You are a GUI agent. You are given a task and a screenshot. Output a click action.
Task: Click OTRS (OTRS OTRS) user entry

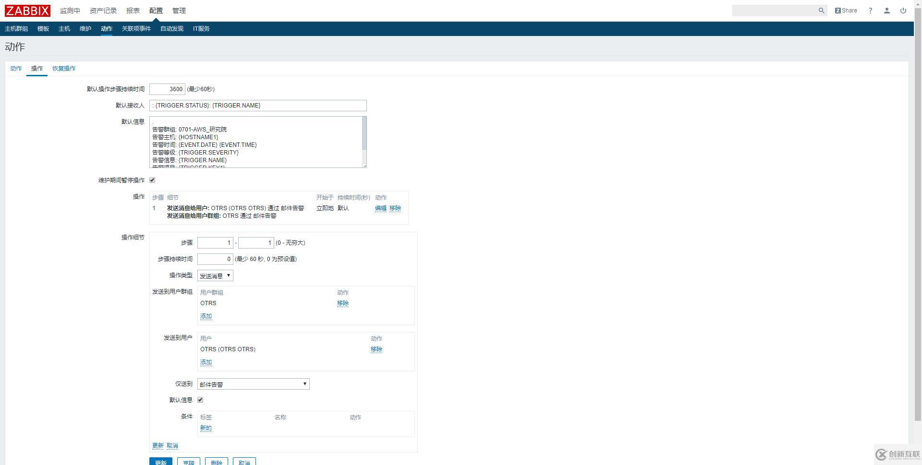228,349
